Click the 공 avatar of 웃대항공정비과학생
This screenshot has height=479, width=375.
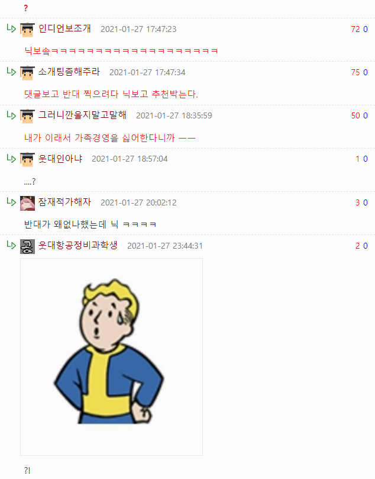click(27, 246)
